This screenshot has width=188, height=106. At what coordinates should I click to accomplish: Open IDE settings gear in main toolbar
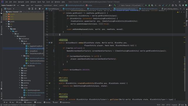pyautogui.click(x=183, y=5)
